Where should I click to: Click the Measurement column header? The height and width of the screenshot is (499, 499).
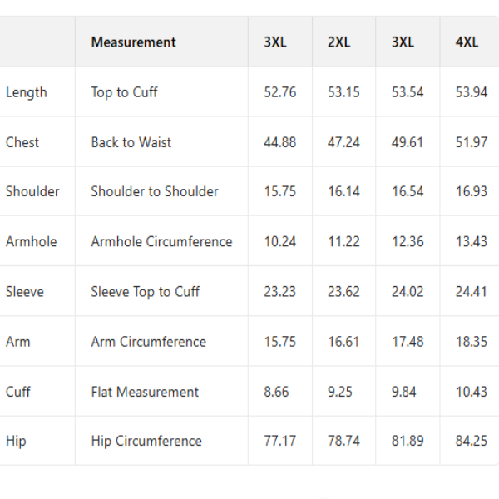tap(133, 42)
